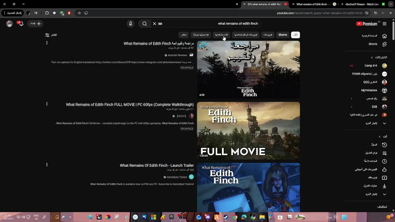
Task: Open the Subscriptions (الاشتراكات) section arrow
Action: click(x=372, y=57)
